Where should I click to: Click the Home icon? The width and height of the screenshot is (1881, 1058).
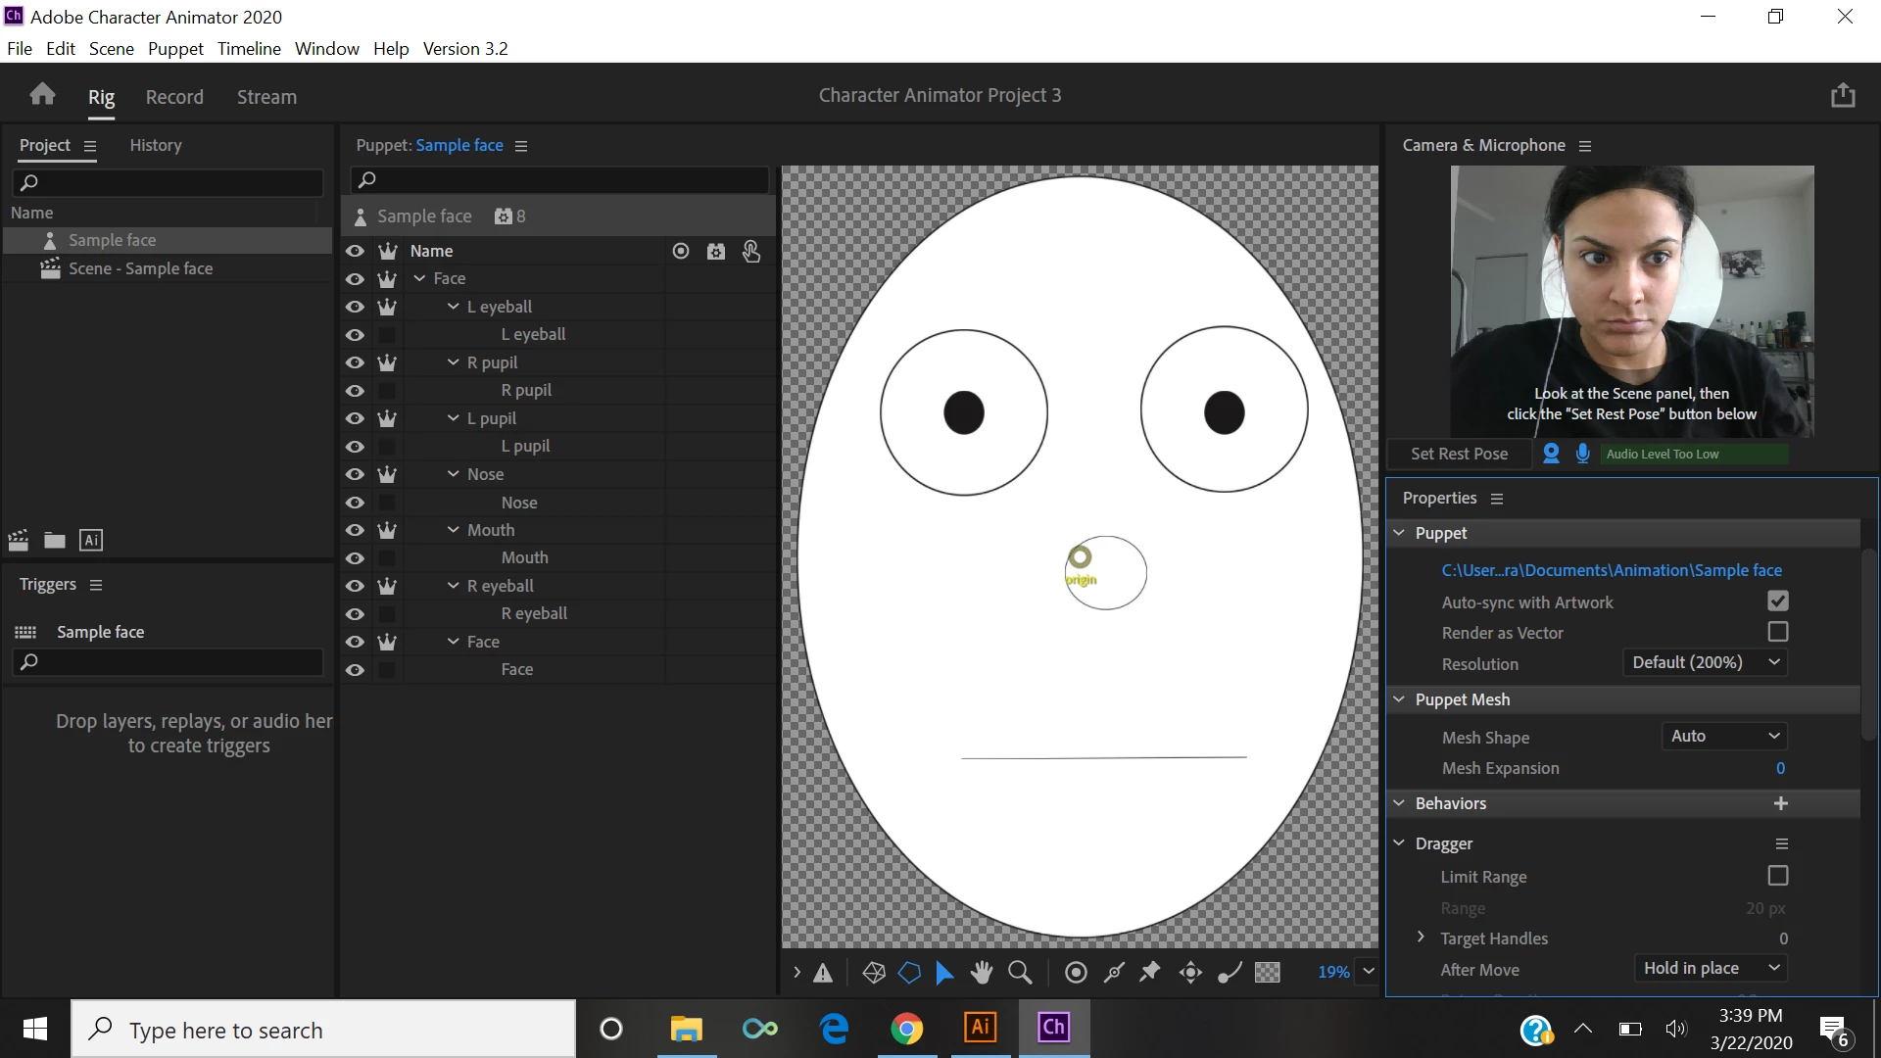[x=42, y=95]
